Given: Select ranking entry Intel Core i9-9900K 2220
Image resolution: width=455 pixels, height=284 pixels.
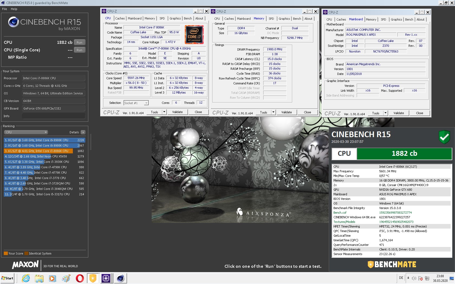Looking at the screenshot, I should coord(44,140).
